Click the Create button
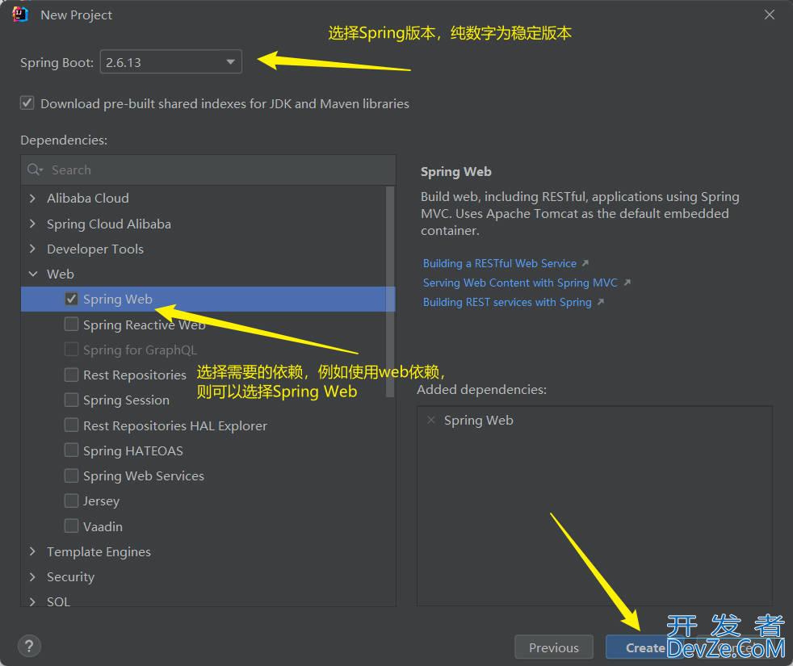The image size is (793, 666). point(645,647)
